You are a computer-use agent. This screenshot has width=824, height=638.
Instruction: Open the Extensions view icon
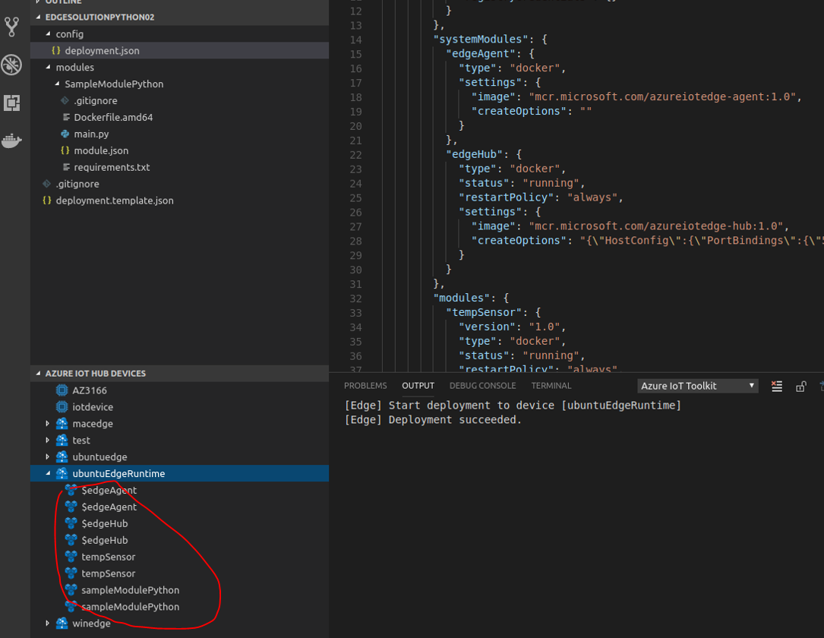pos(11,103)
